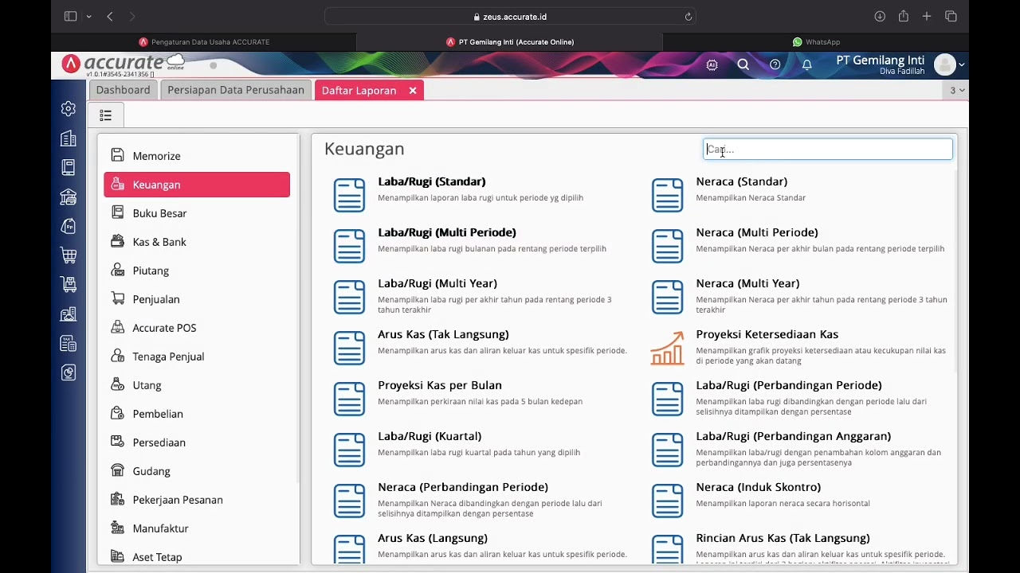Open the Piutang category
Image resolution: width=1020 pixels, height=573 pixels.
(197, 271)
